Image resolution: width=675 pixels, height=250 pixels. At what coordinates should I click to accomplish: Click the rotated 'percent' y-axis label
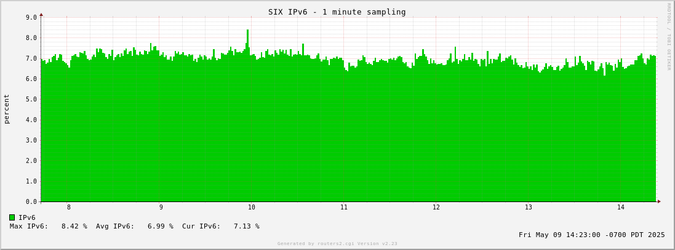[x=7, y=109]
